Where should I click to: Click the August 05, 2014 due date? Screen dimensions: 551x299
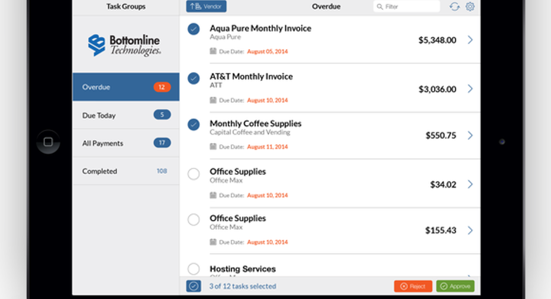point(268,51)
